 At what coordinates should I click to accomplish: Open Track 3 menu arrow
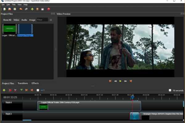pyautogui.click(x=3, y=114)
